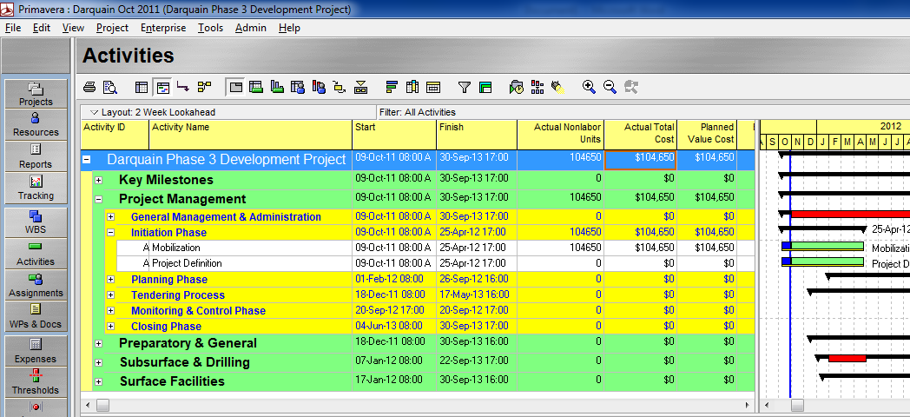Click the yellow arrow boxes toolbar icon
The height and width of the screenshot is (417, 910).
pyautogui.click(x=361, y=87)
